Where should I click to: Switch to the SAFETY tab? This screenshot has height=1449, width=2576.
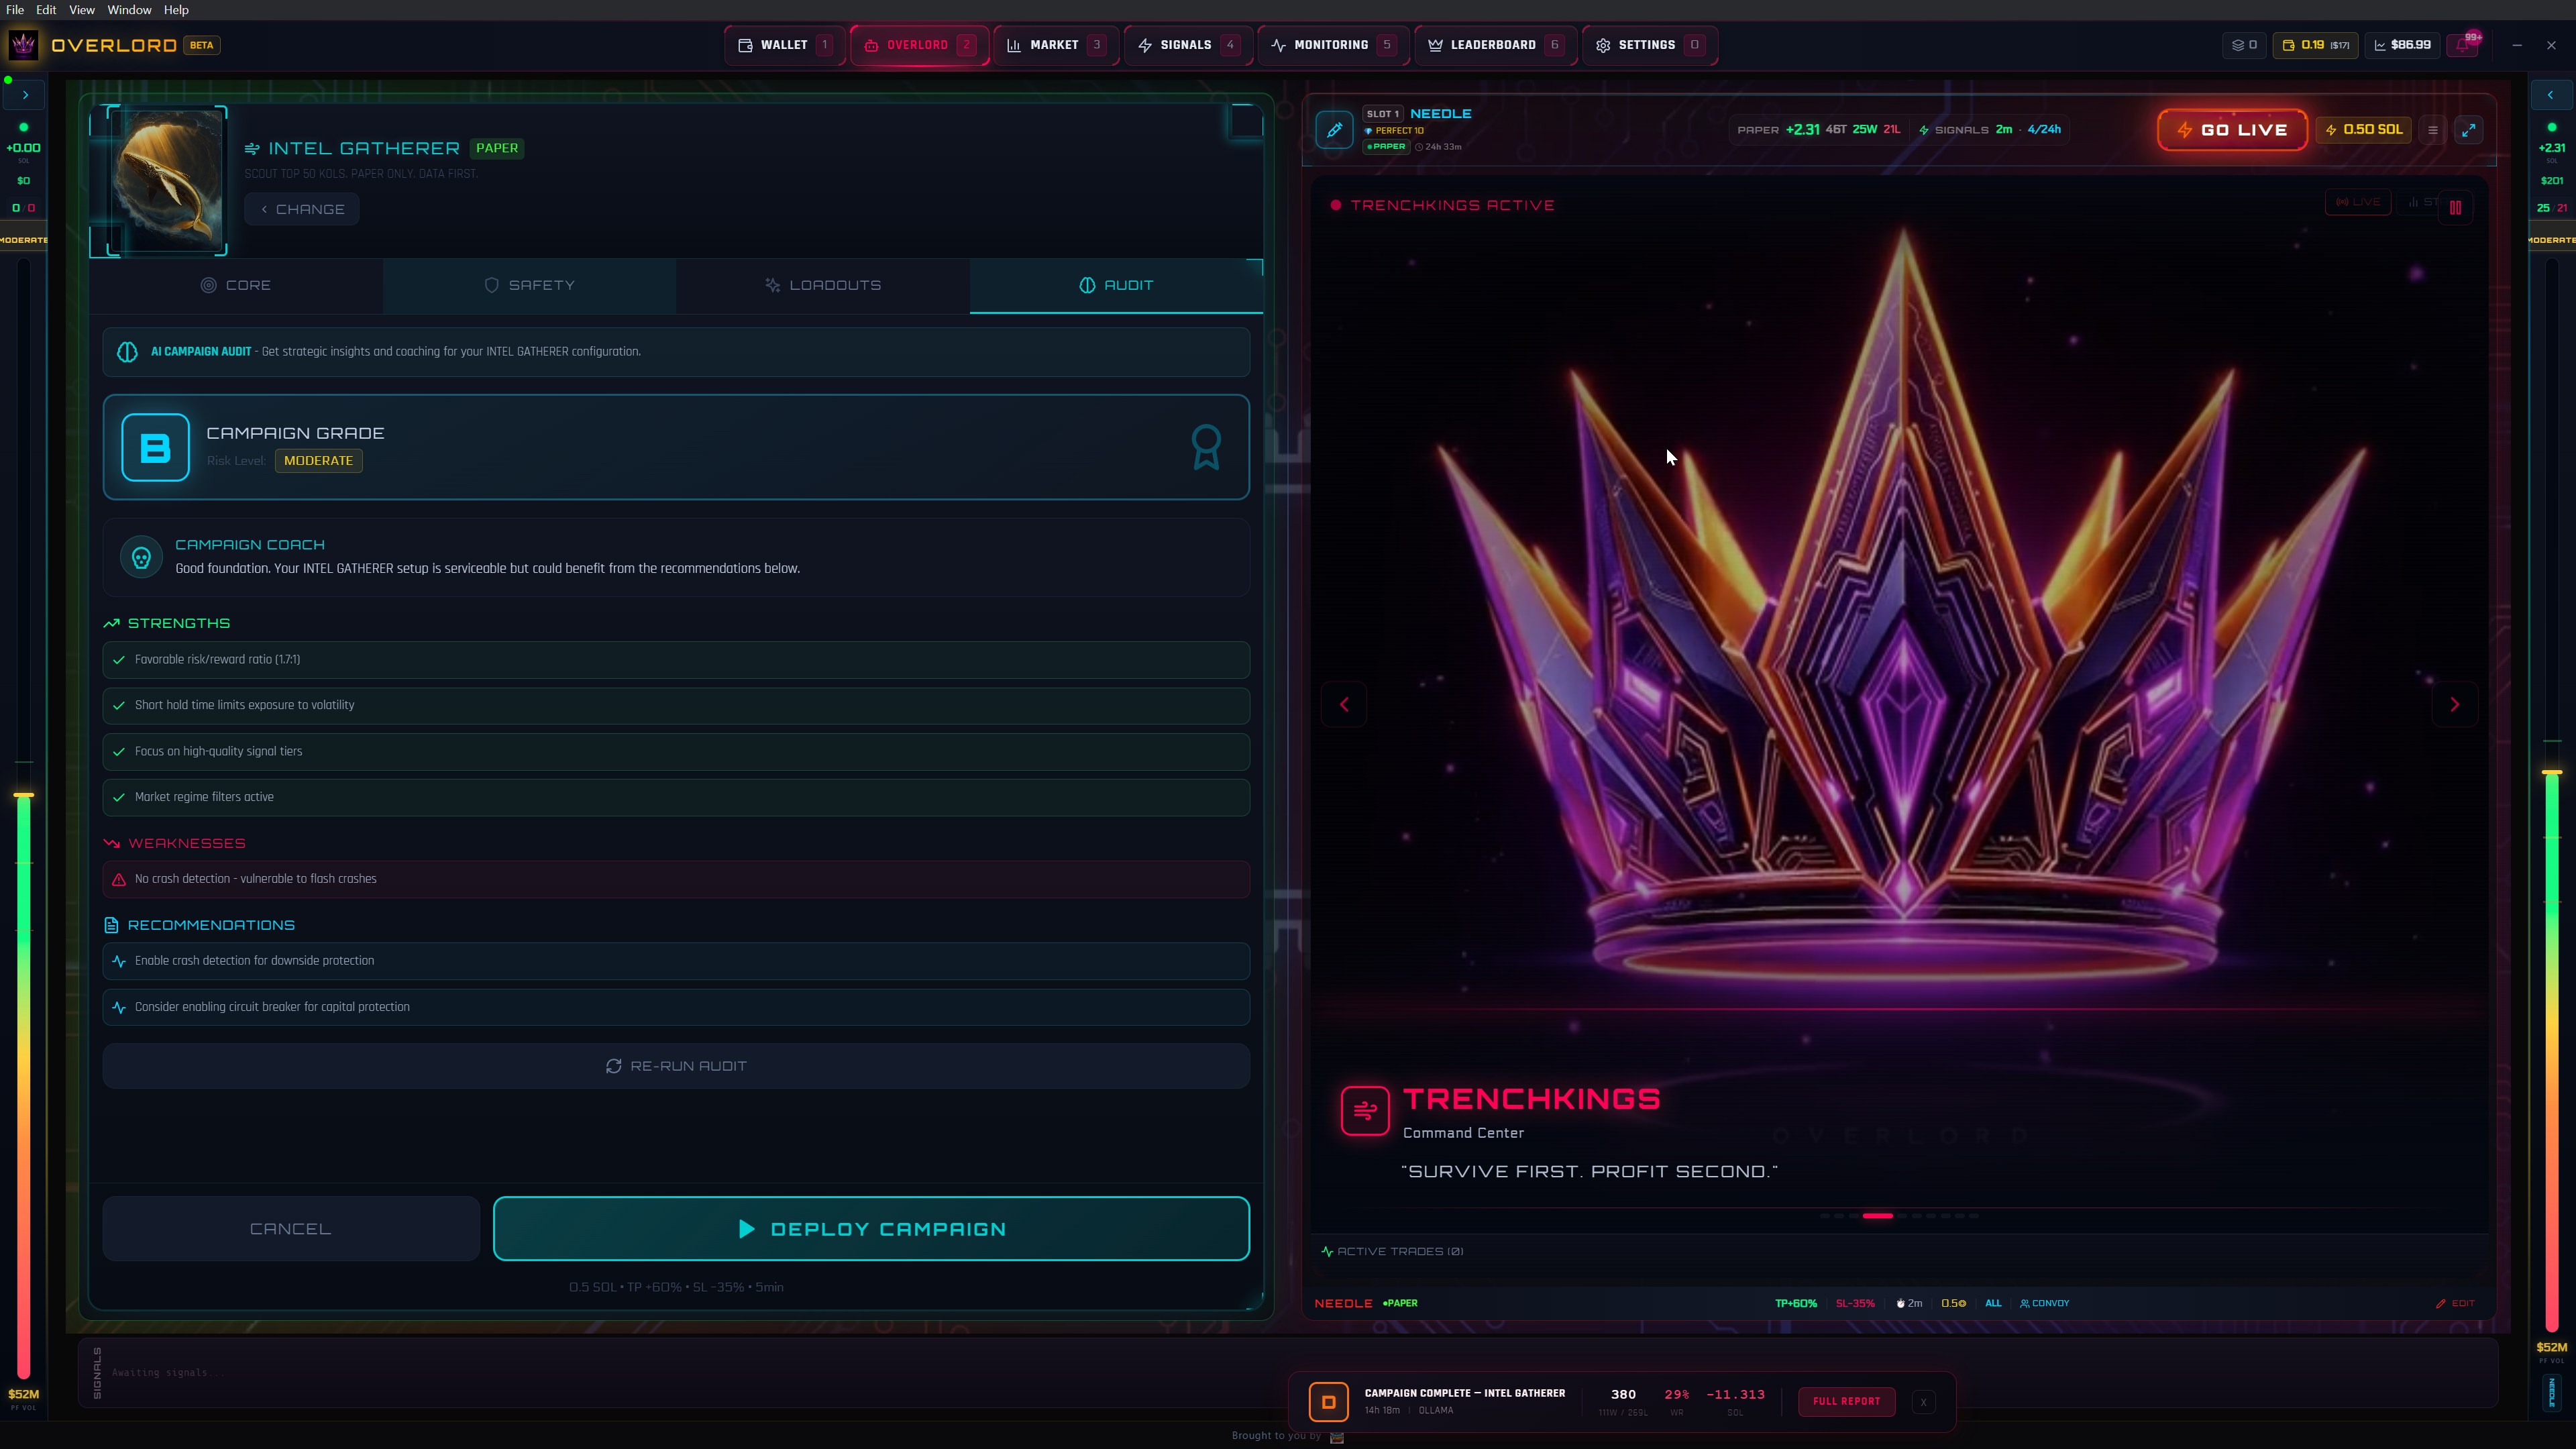[529, 285]
